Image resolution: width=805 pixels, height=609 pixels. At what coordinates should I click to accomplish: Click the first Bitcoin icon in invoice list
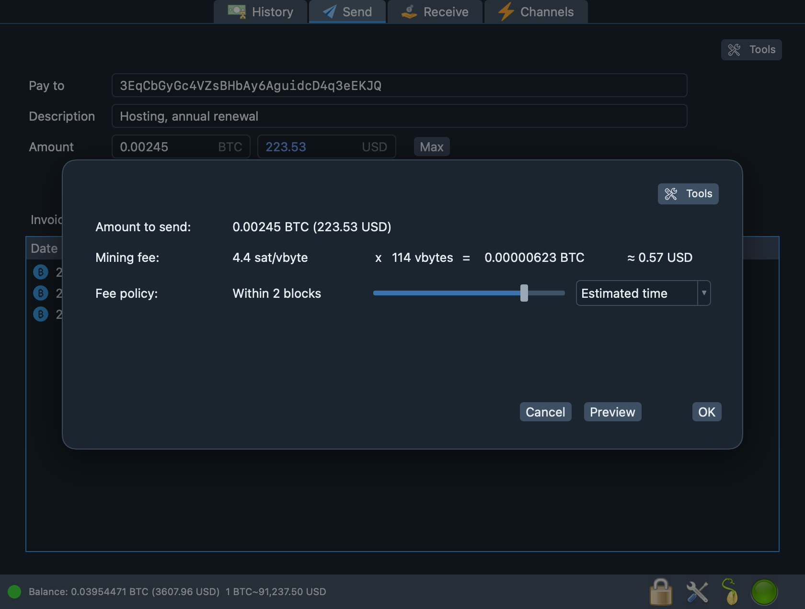(41, 272)
